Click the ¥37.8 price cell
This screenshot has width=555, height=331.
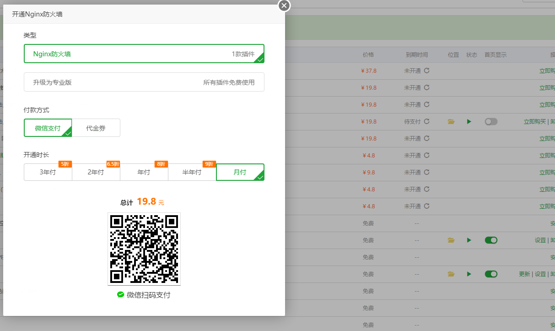point(369,71)
